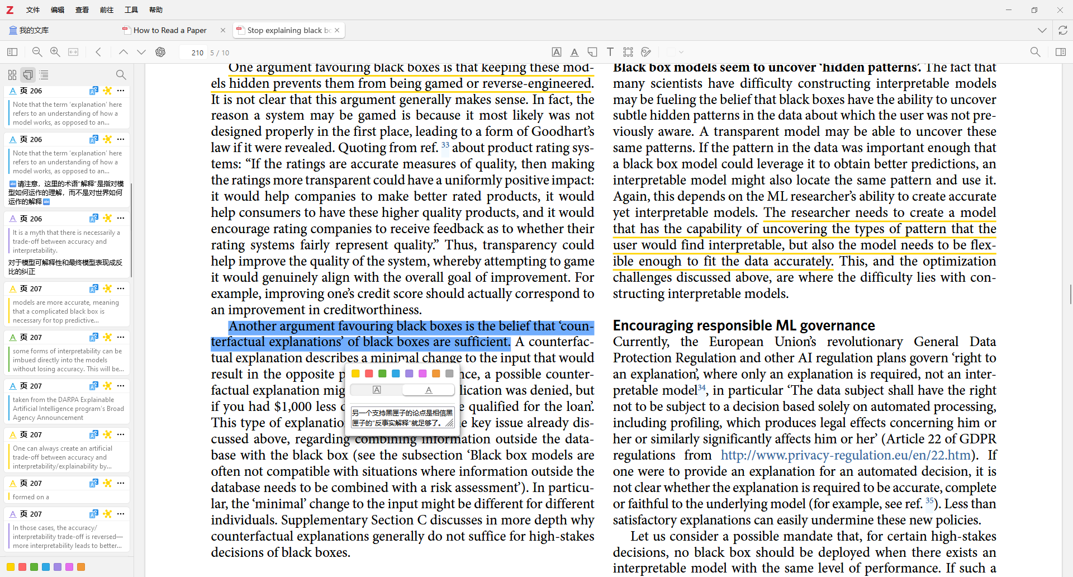1073x577 pixels.
Task: Open more options for 'models are more accurate' annotation
Action: click(x=121, y=288)
